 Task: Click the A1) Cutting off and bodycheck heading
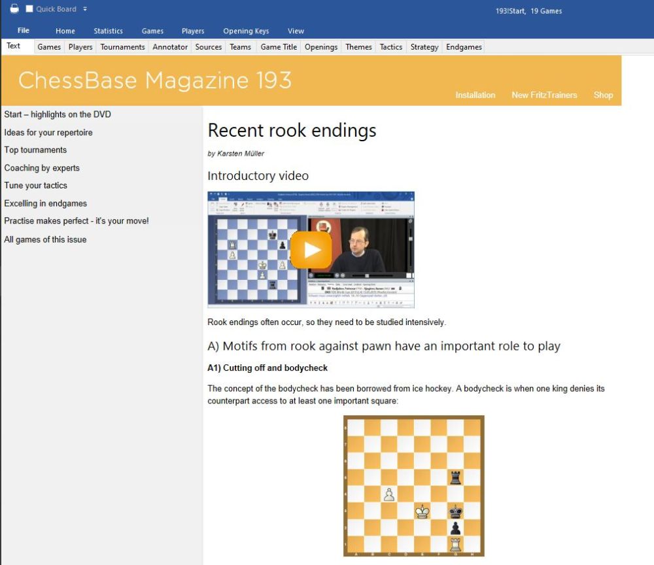pyautogui.click(x=267, y=368)
